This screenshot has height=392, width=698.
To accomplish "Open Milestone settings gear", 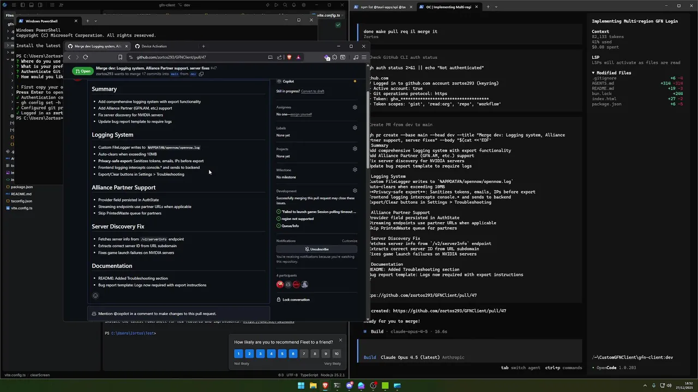I will click(355, 170).
